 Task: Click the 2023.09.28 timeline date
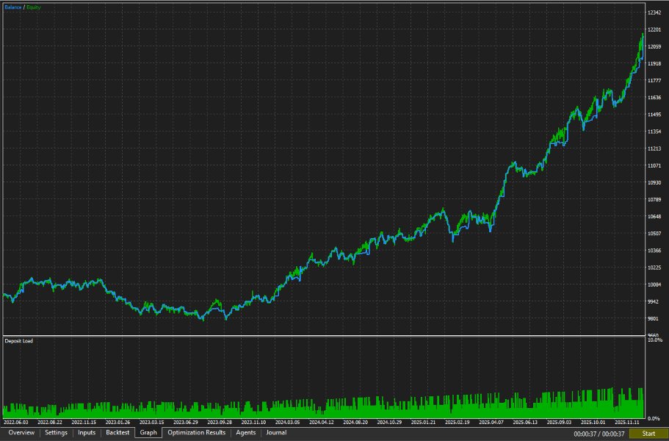point(220,422)
